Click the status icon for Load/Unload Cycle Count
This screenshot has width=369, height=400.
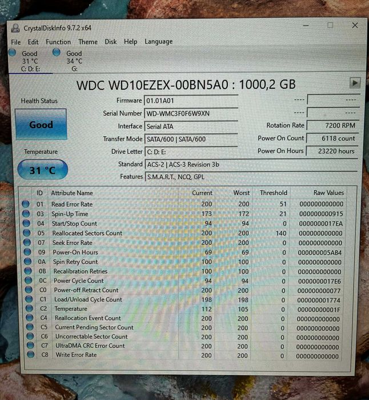tap(29, 299)
